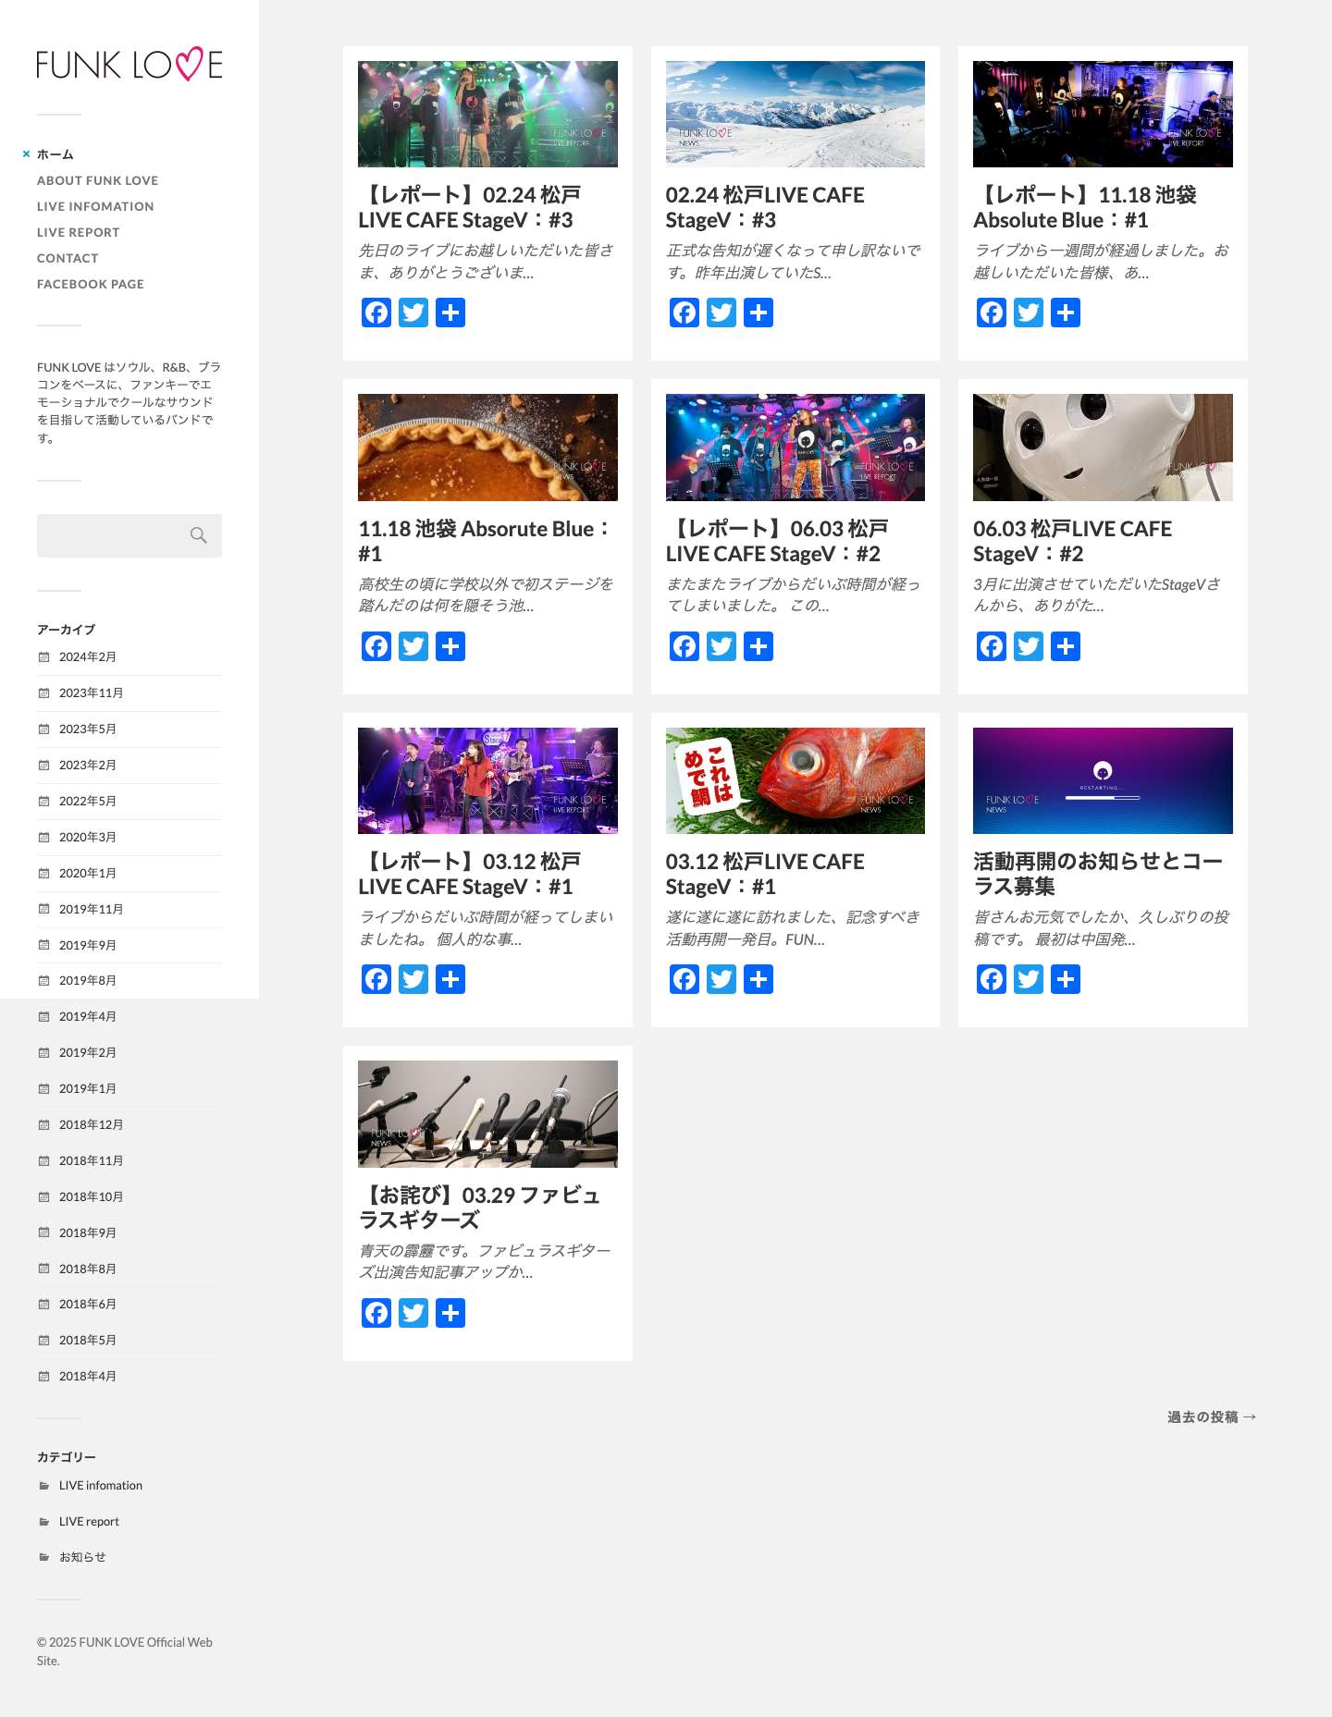Open title 【レポート】06.03 松戸 LIVE CAFE StageV：#2
This screenshot has width=1332, height=1717.
point(777,541)
